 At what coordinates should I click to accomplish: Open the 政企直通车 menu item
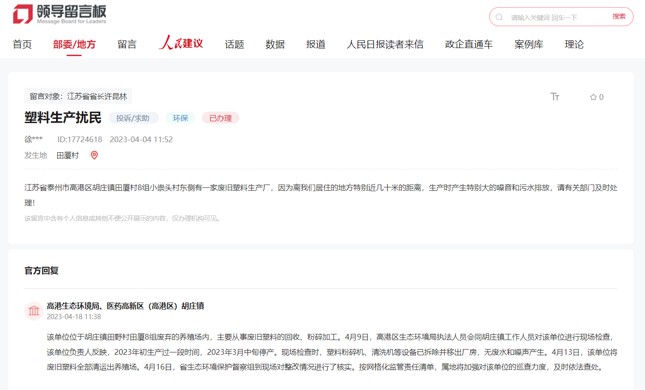(468, 44)
